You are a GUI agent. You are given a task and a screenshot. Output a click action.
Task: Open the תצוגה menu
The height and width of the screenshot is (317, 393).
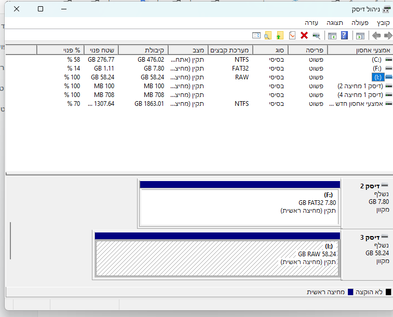[x=335, y=23]
